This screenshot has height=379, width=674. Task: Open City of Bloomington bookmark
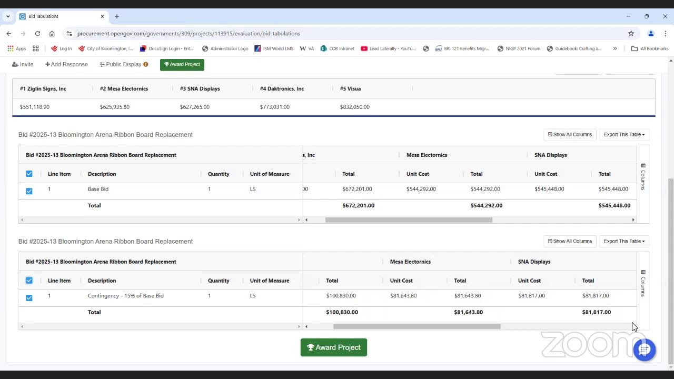pyautogui.click(x=106, y=48)
